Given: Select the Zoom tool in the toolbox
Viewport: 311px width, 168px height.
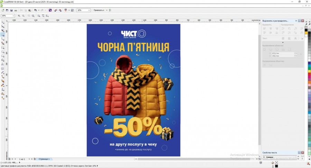Looking at the screenshot, I should [2, 34].
